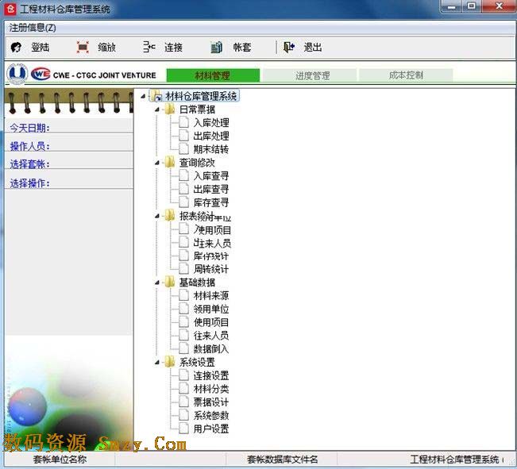
Task: Click the 基础数据 folder icon
Action: pos(169,282)
